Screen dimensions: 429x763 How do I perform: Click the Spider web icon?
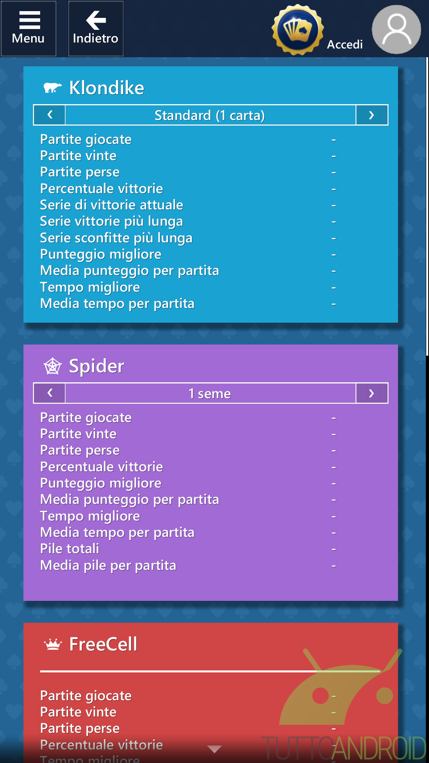(x=52, y=366)
